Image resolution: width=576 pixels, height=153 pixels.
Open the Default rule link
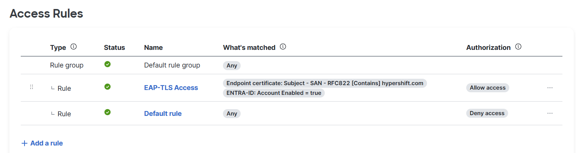click(163, 113)
